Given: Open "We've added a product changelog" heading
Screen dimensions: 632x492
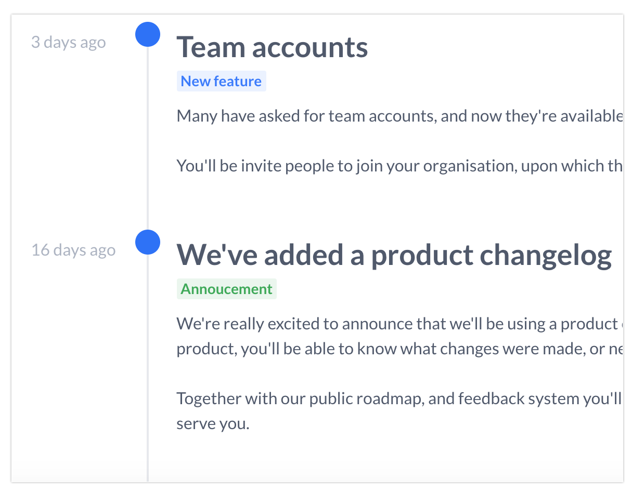Looking at the screenshot, I should [x=394, y=255].
